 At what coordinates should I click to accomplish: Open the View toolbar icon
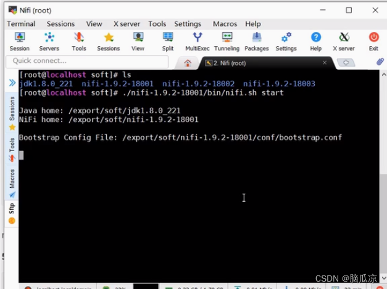coord(138,42)
